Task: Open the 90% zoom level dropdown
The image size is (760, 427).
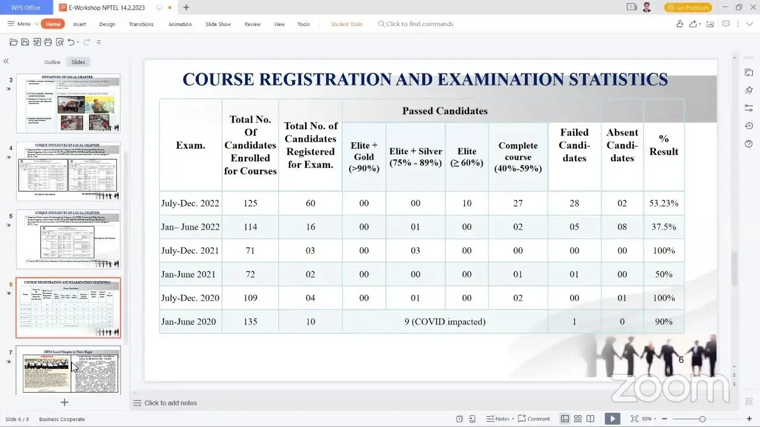Action: point(649,419)
